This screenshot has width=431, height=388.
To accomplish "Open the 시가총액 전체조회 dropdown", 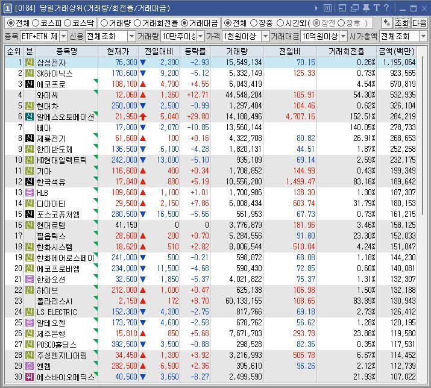I will pyautogui.click(x=423, y=36).
